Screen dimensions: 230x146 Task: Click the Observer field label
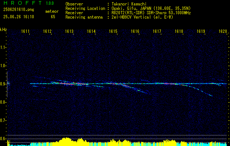coord(74,4)
